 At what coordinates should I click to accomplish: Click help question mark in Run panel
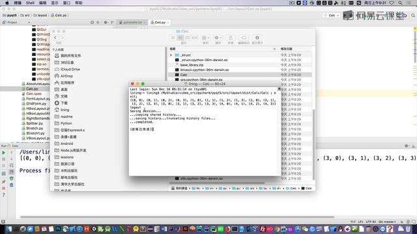point(4,195)
